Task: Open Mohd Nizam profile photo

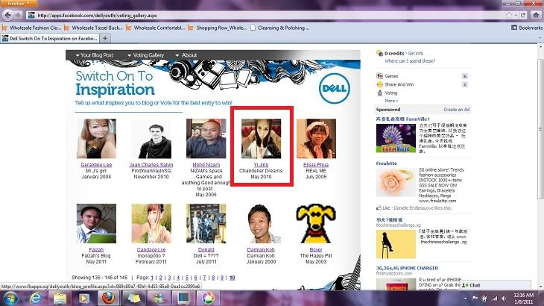Action: [x=206, y=139]
